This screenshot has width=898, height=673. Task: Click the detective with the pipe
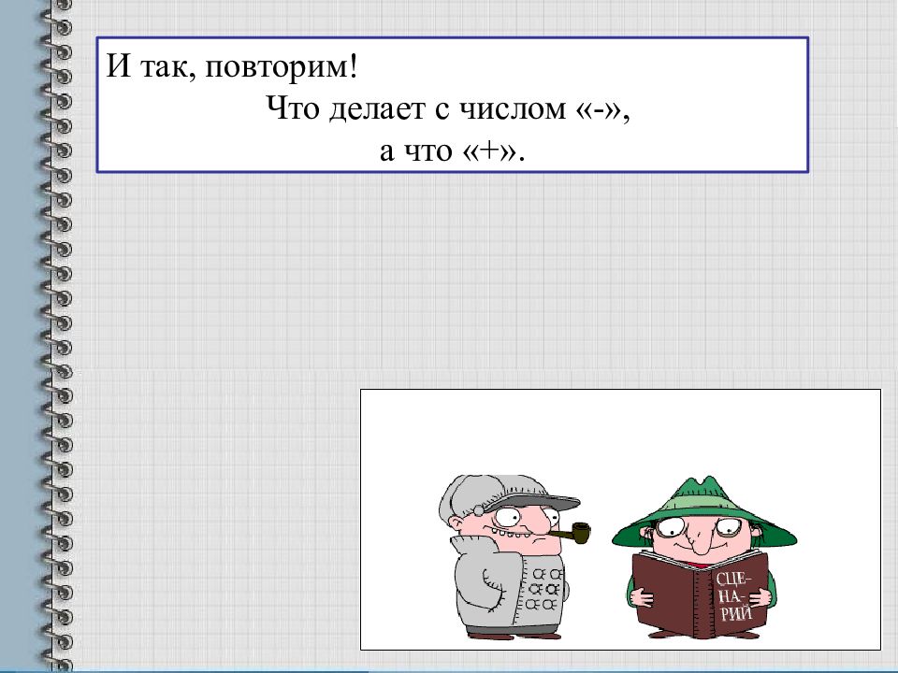tap(514, 556)
